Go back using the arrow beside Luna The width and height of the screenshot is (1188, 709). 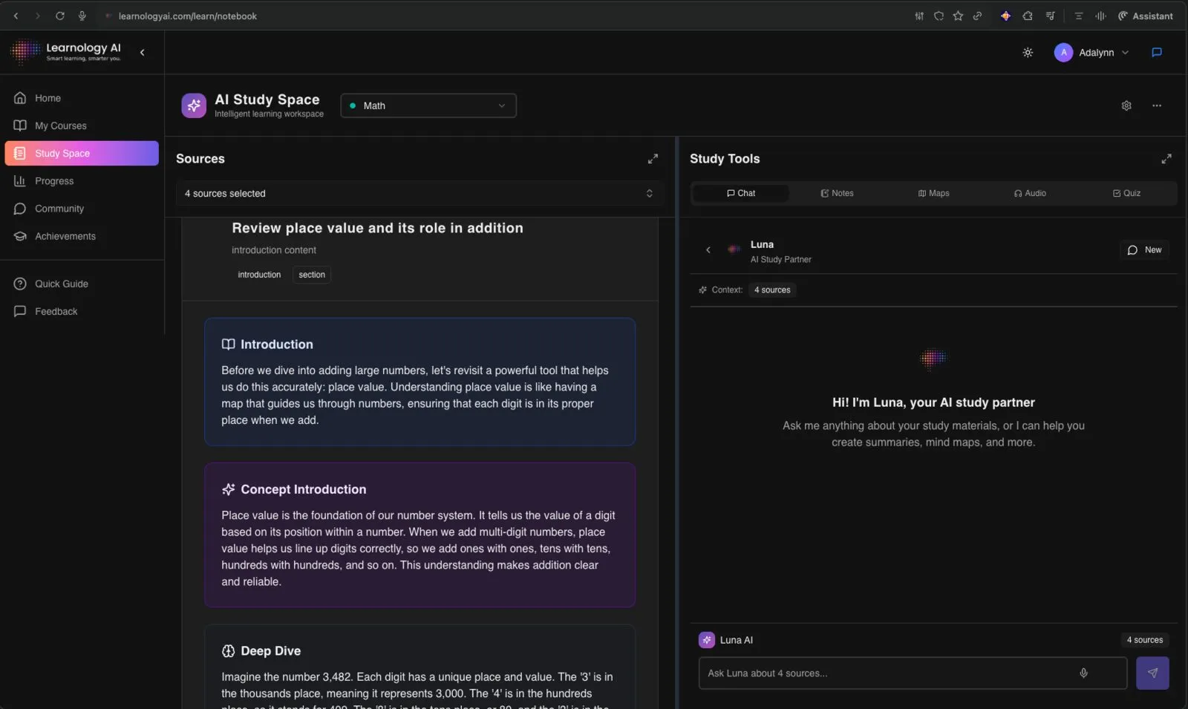[708, 250]
